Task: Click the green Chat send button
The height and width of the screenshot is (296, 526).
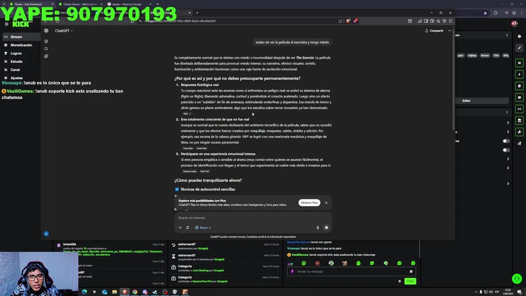Action: pos(410,281)
